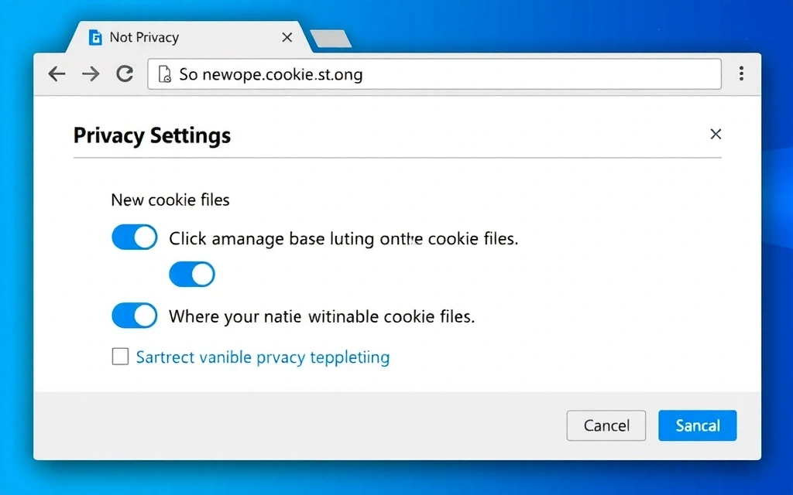Click the page info icon in address bar
Image resolution: width=793 pixels, height=495 pixels.
pyautogui.click(x=164, y=74)
